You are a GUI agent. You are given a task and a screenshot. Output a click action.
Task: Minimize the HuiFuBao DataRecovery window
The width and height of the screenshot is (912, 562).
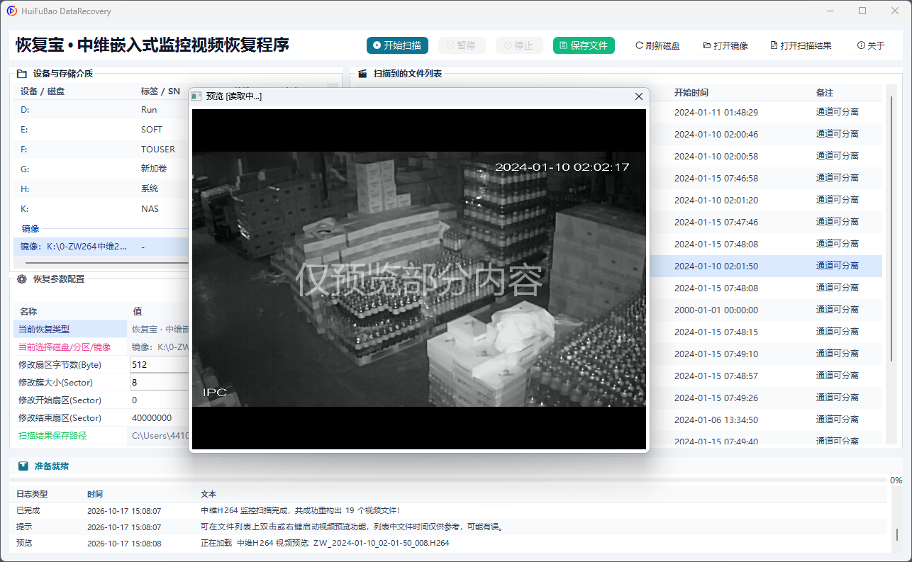pos(831,11)
